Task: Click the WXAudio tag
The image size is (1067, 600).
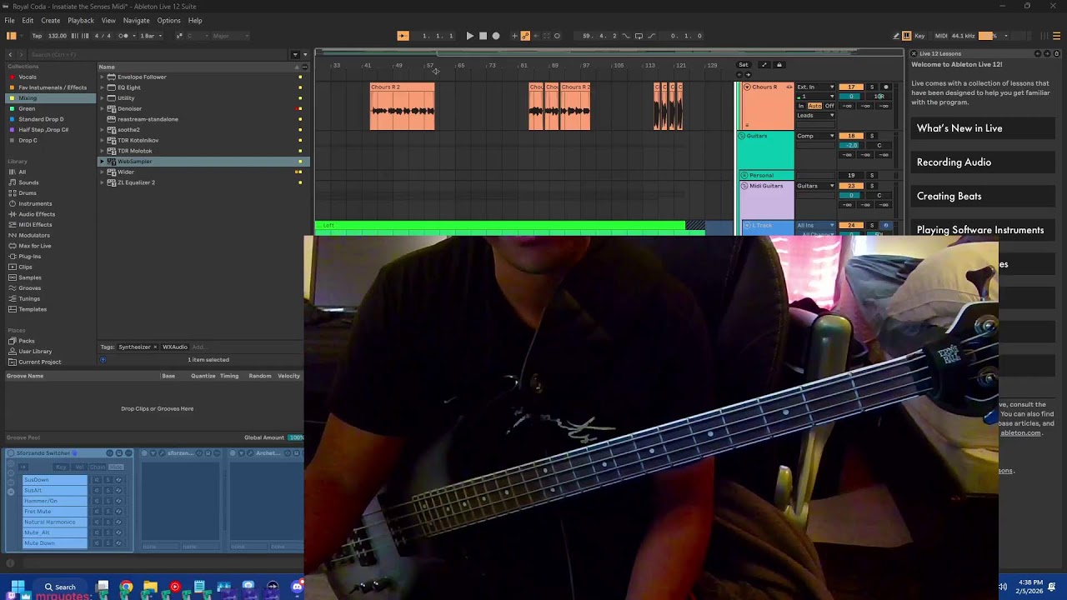Action: [175, 347]
